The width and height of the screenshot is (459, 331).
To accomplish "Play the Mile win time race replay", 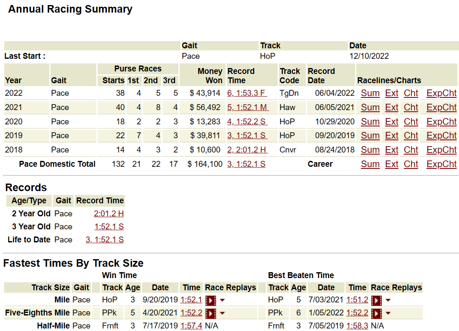I will 211,300.
